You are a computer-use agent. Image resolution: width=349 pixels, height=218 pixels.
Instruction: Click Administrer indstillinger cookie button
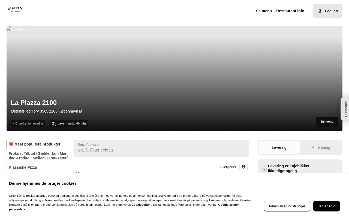pos(287,206)
